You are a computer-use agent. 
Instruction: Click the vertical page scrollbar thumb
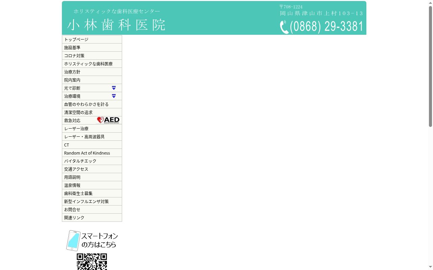pos(431,66)
